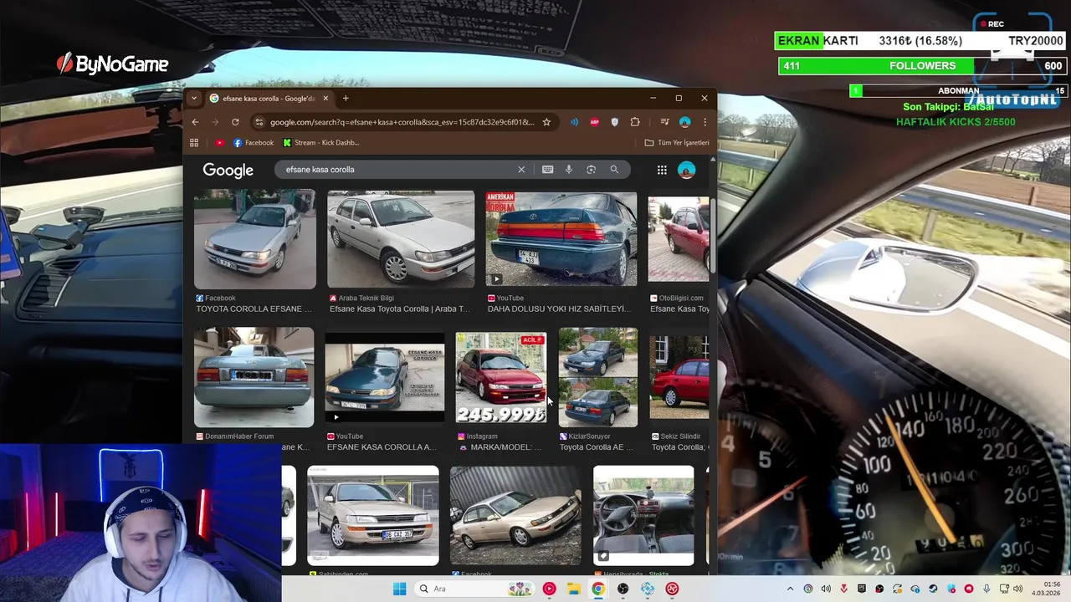Go back using Chrome's back arrow
Image resolution: width=1071 pixels, height=602 pixels.
[195, 122]
